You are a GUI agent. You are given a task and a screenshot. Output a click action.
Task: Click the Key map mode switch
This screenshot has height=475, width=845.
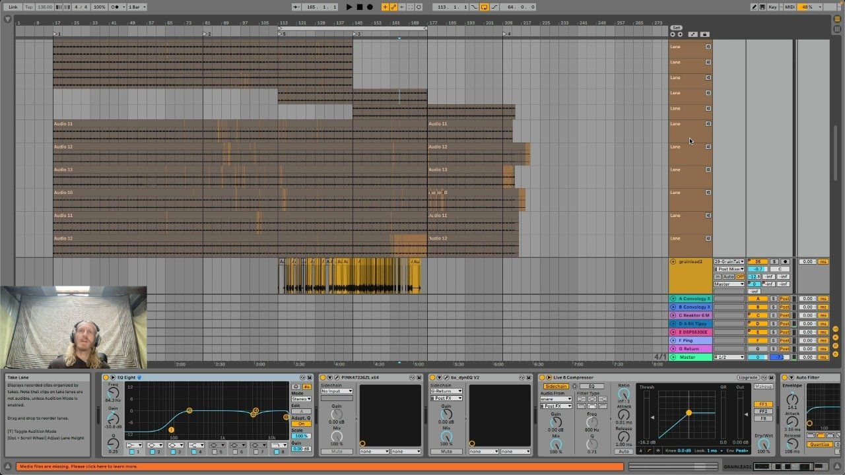[772, 7]
